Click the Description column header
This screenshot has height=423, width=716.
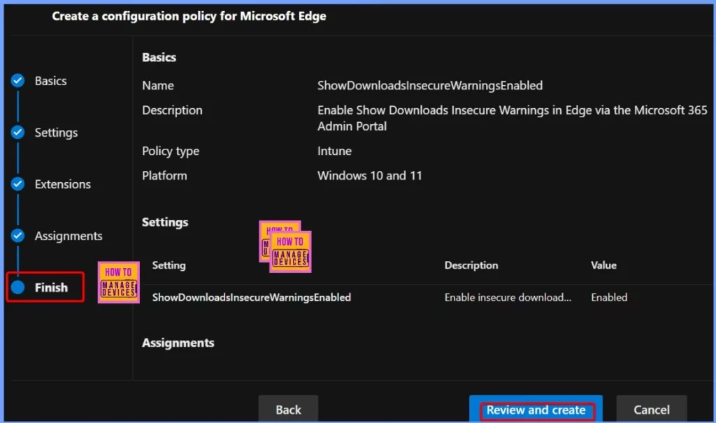[471, 265]
